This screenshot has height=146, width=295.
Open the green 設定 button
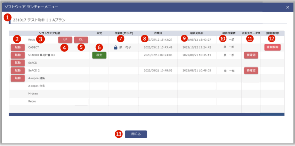99,55
